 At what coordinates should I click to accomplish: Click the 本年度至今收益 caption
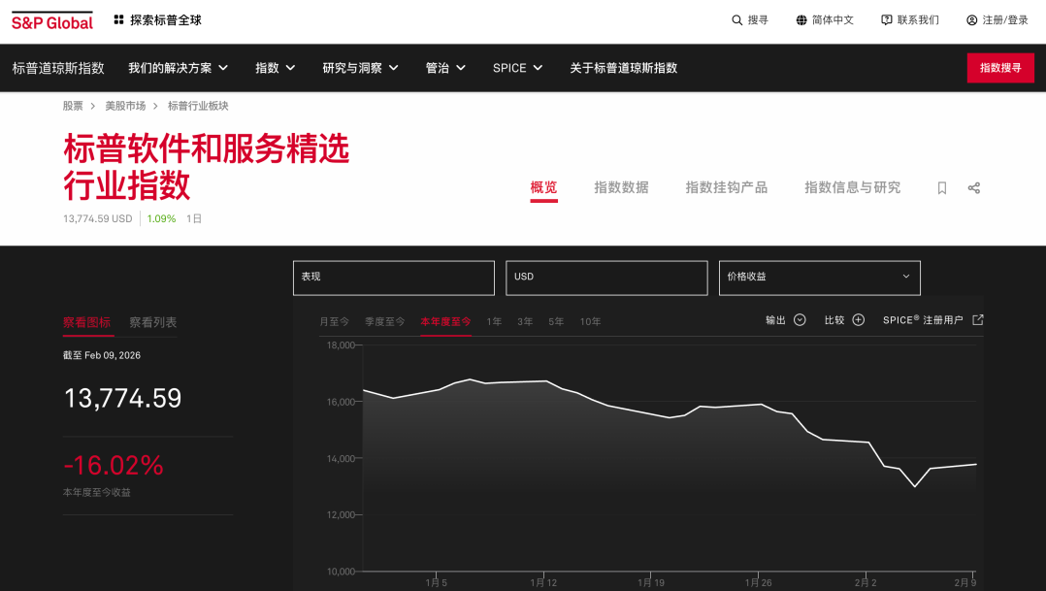coord(97,493)
